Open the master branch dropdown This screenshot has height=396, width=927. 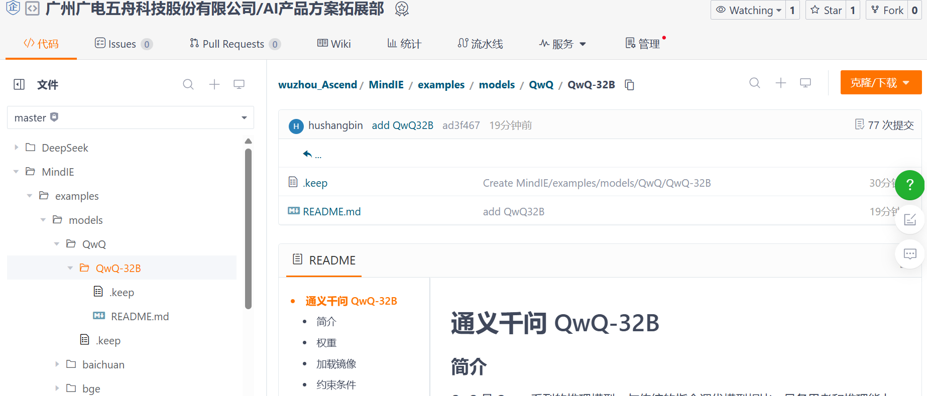tap(131, 117)
